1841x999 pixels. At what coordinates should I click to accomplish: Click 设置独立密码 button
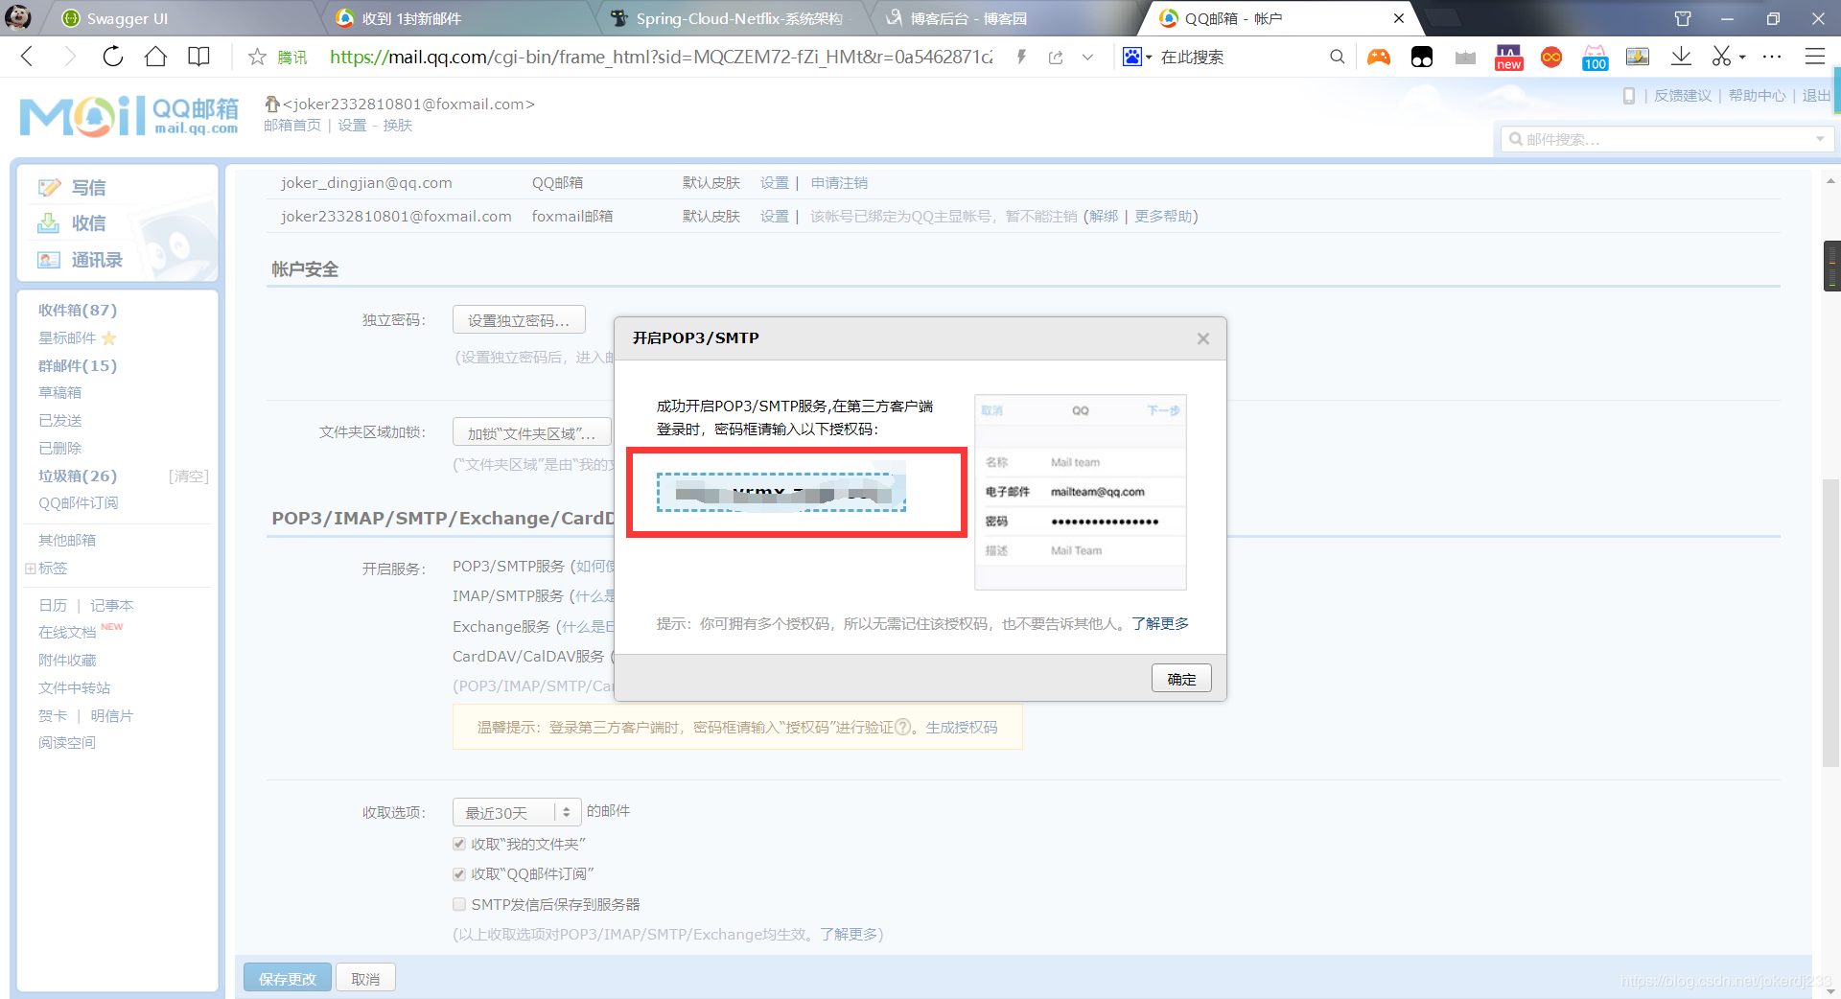[519, 320]
